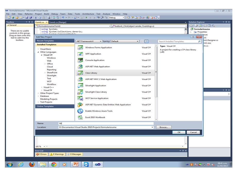Click the PowerPoint icon in the taskbar
247x185 pixels.
[75, 164]
